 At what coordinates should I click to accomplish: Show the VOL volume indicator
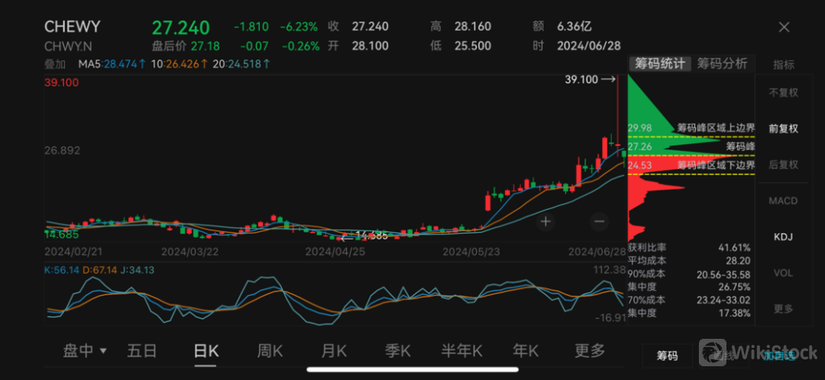pos(783,273)
